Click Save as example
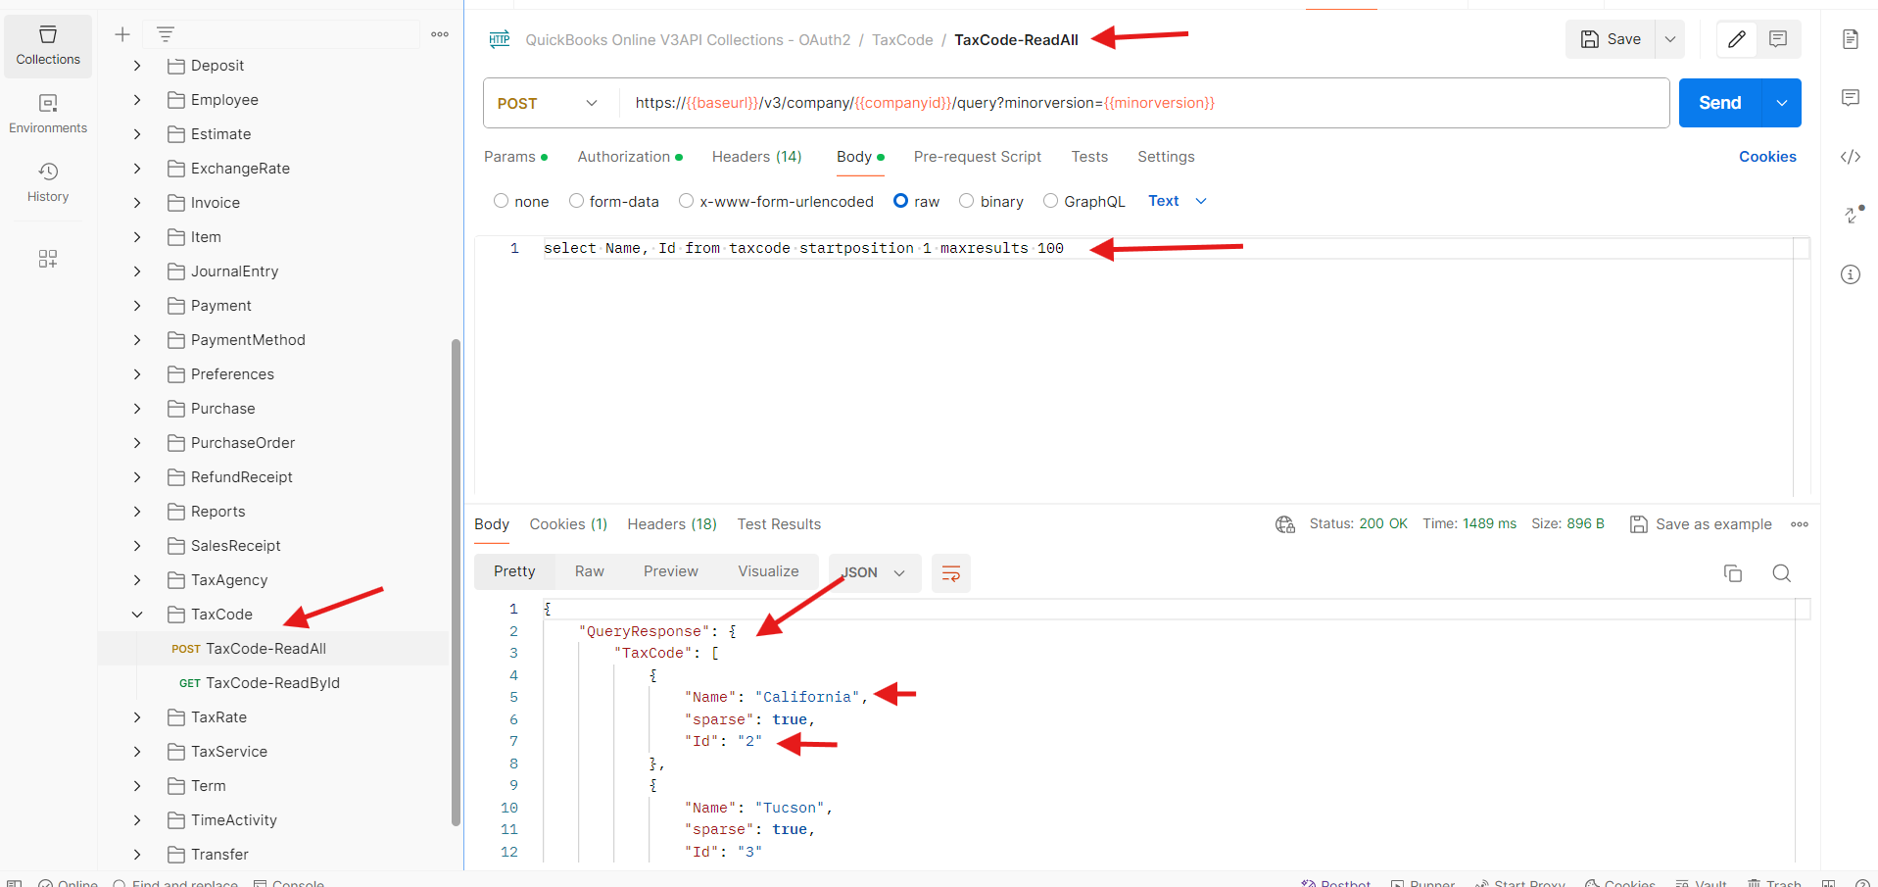 tap(1701, 524)
